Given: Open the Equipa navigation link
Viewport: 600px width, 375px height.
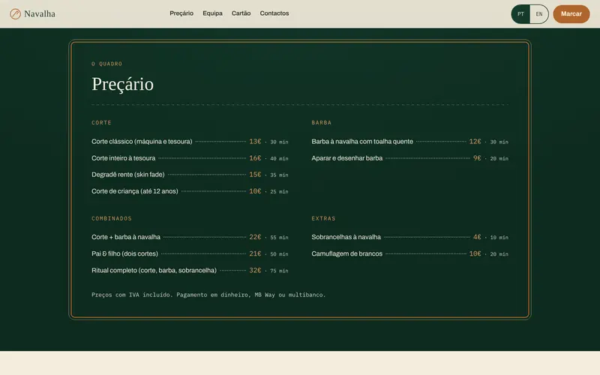Looking at the screenshot, I should [x=212, y=13].
